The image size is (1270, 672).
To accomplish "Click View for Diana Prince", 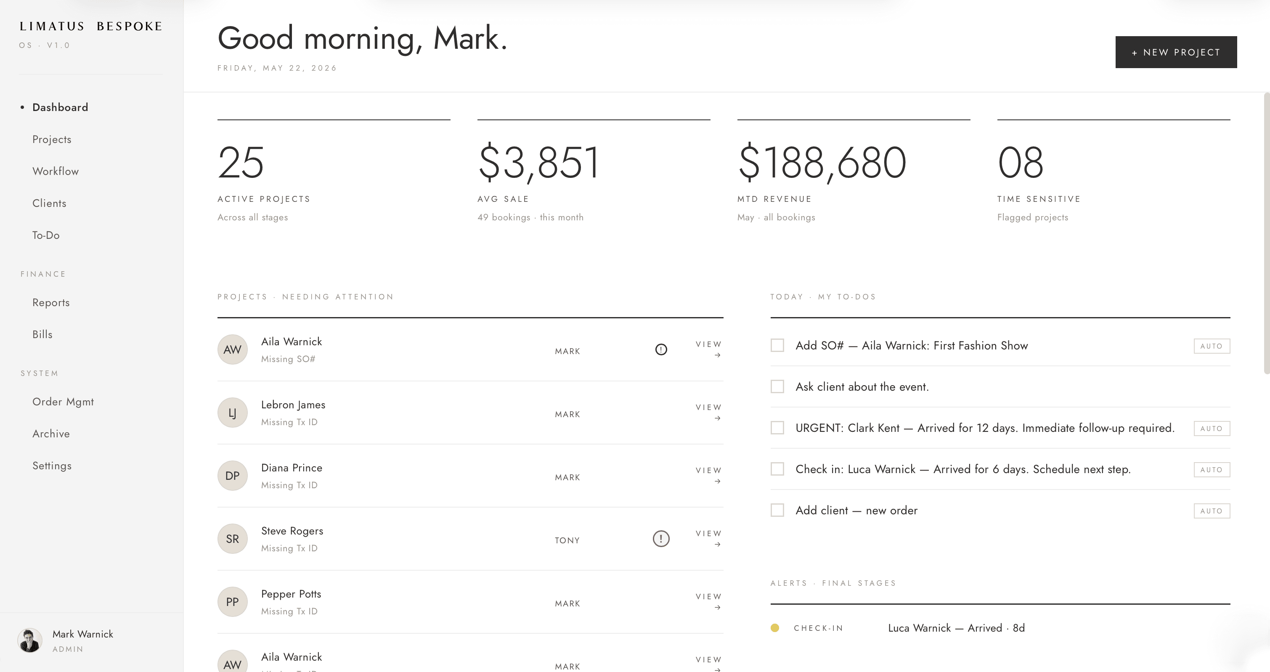I will click(708, 475).
